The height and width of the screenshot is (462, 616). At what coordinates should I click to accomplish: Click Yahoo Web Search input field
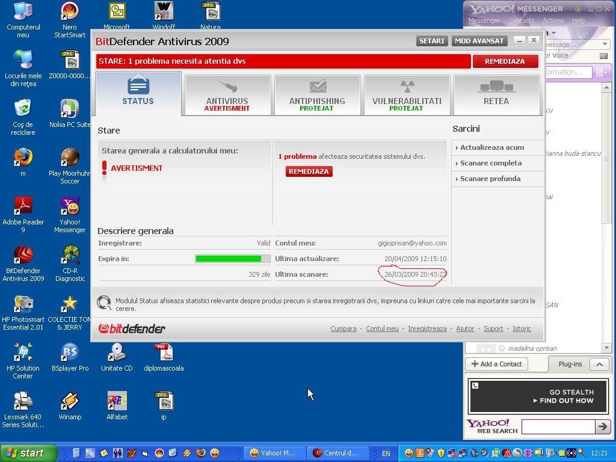point(558,427)
